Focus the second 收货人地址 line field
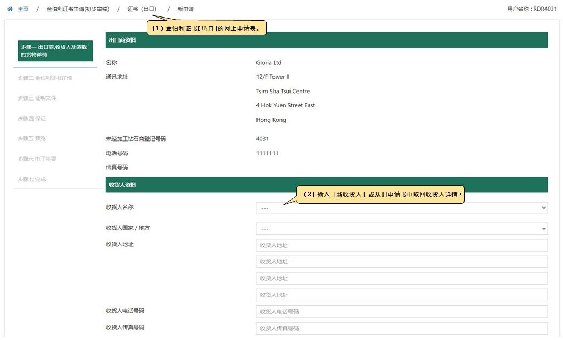Screen dimensions: 563x340 point(401,262)
